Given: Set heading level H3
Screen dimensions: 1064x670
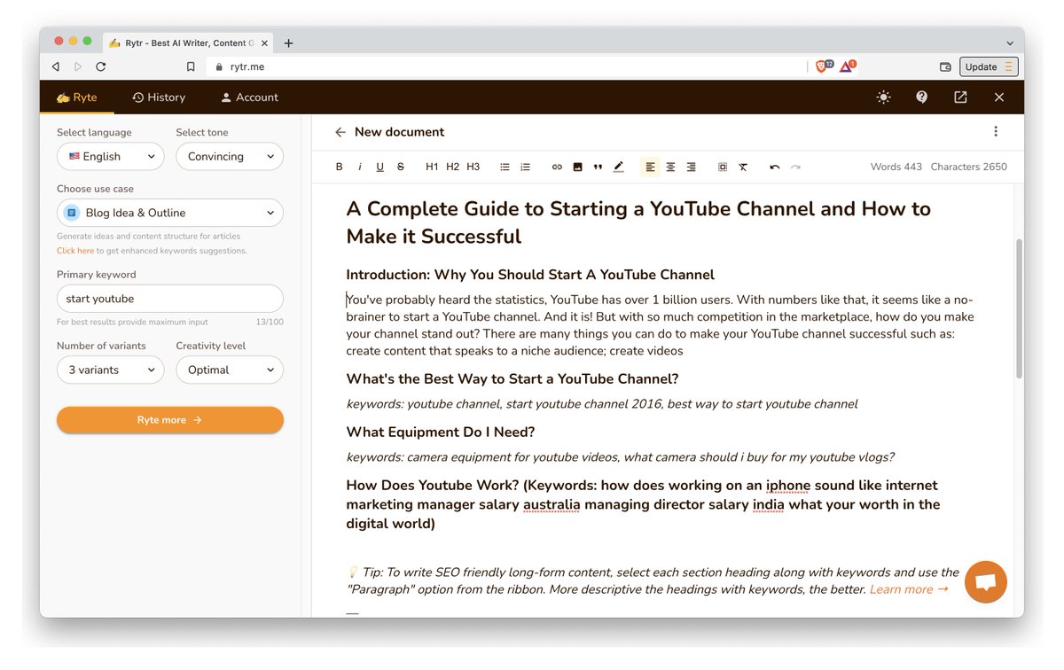Looking at the screenshot, I should 473,167.
